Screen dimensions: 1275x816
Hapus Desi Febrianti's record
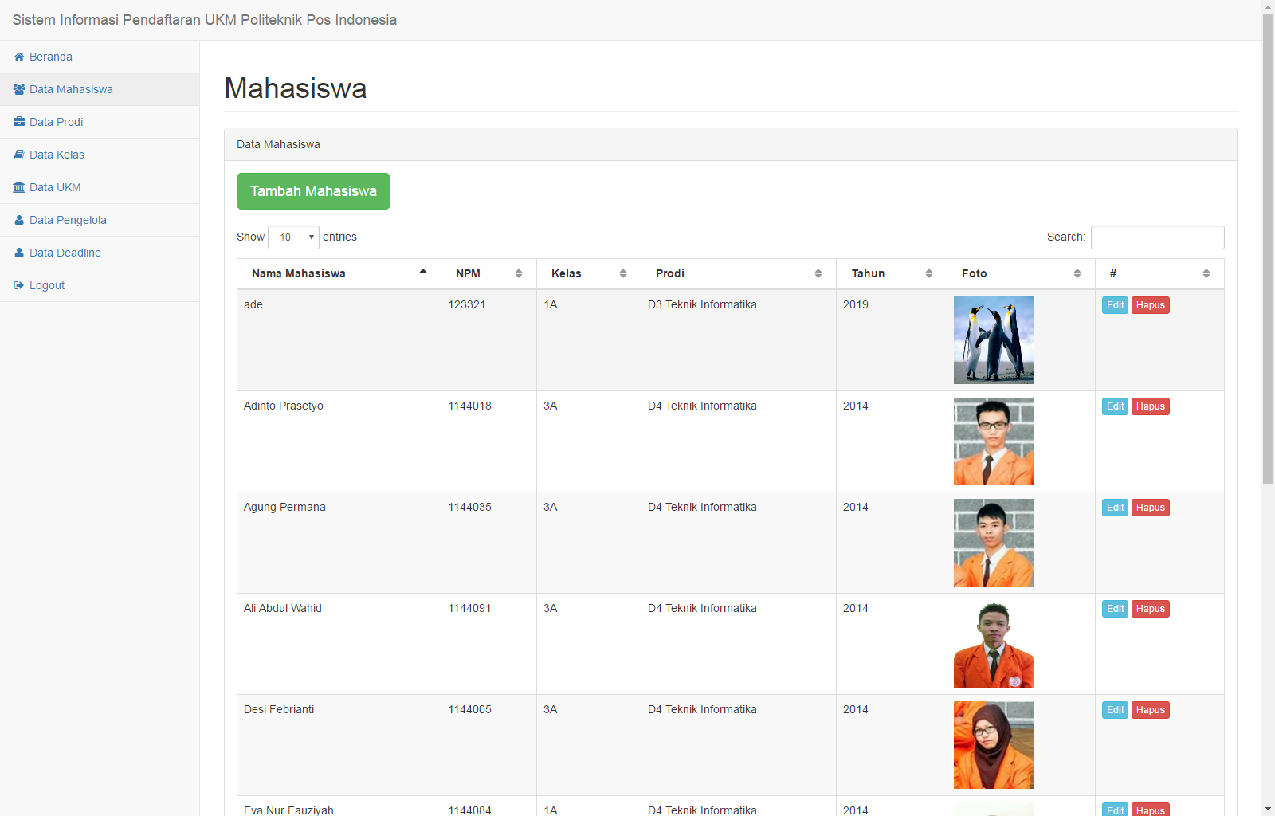1150,710
